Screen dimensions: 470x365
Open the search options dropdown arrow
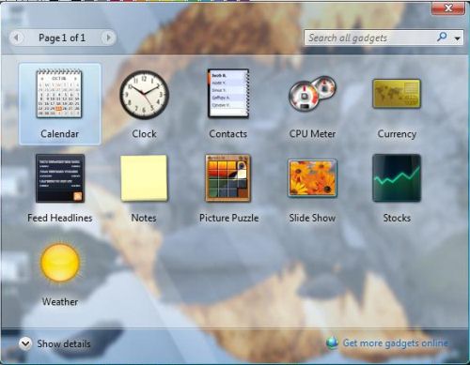458,38
